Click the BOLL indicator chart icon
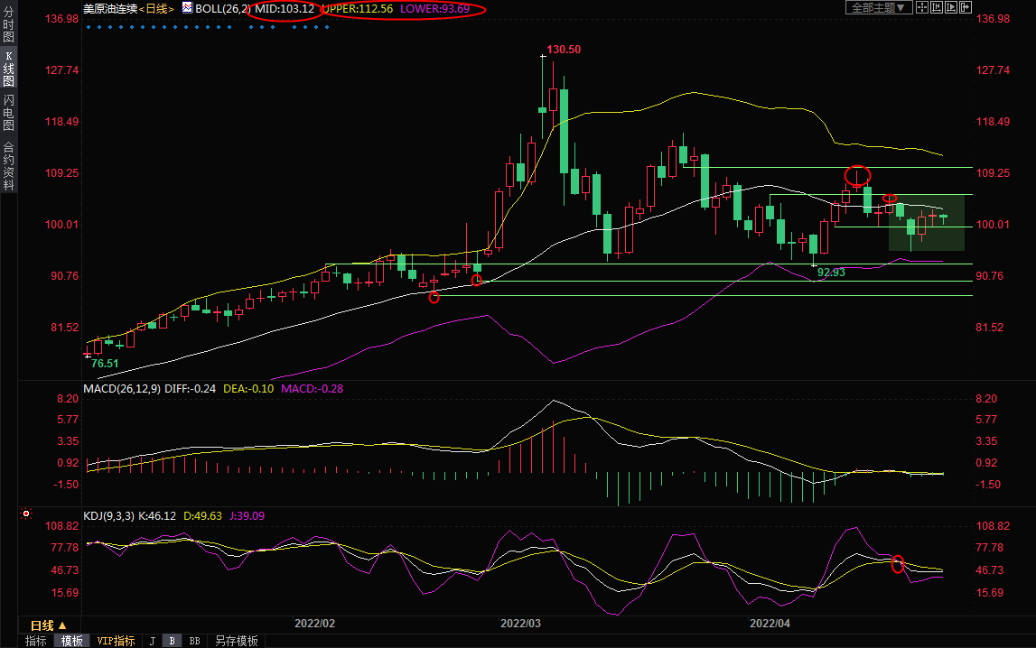The image size is (1036, 648). pos(187,7)
